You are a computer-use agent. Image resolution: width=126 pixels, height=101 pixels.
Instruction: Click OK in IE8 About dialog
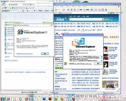[x=45, y=54]
